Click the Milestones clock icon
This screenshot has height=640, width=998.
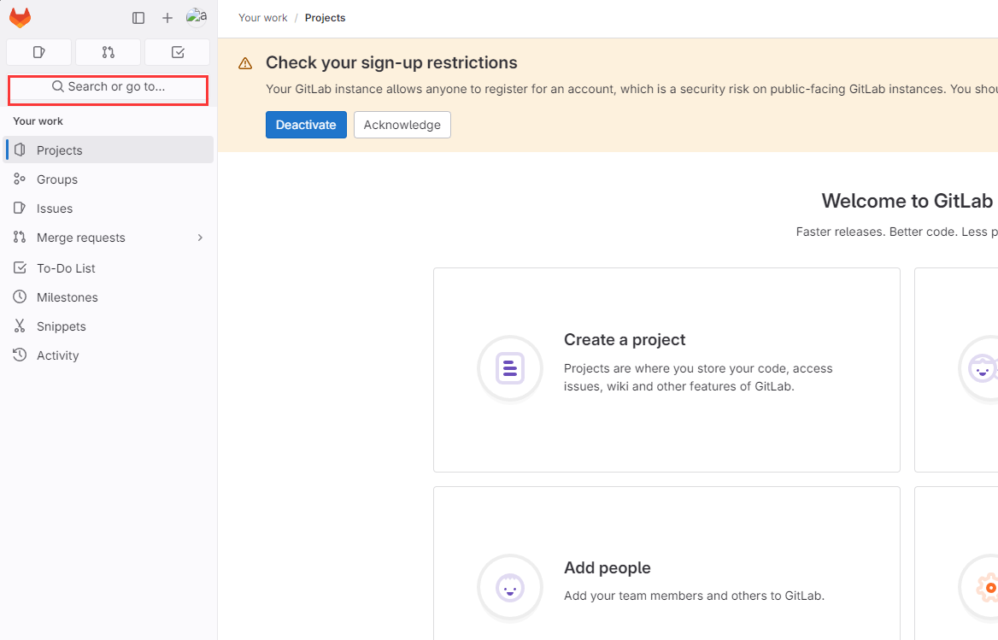point(20,297)
